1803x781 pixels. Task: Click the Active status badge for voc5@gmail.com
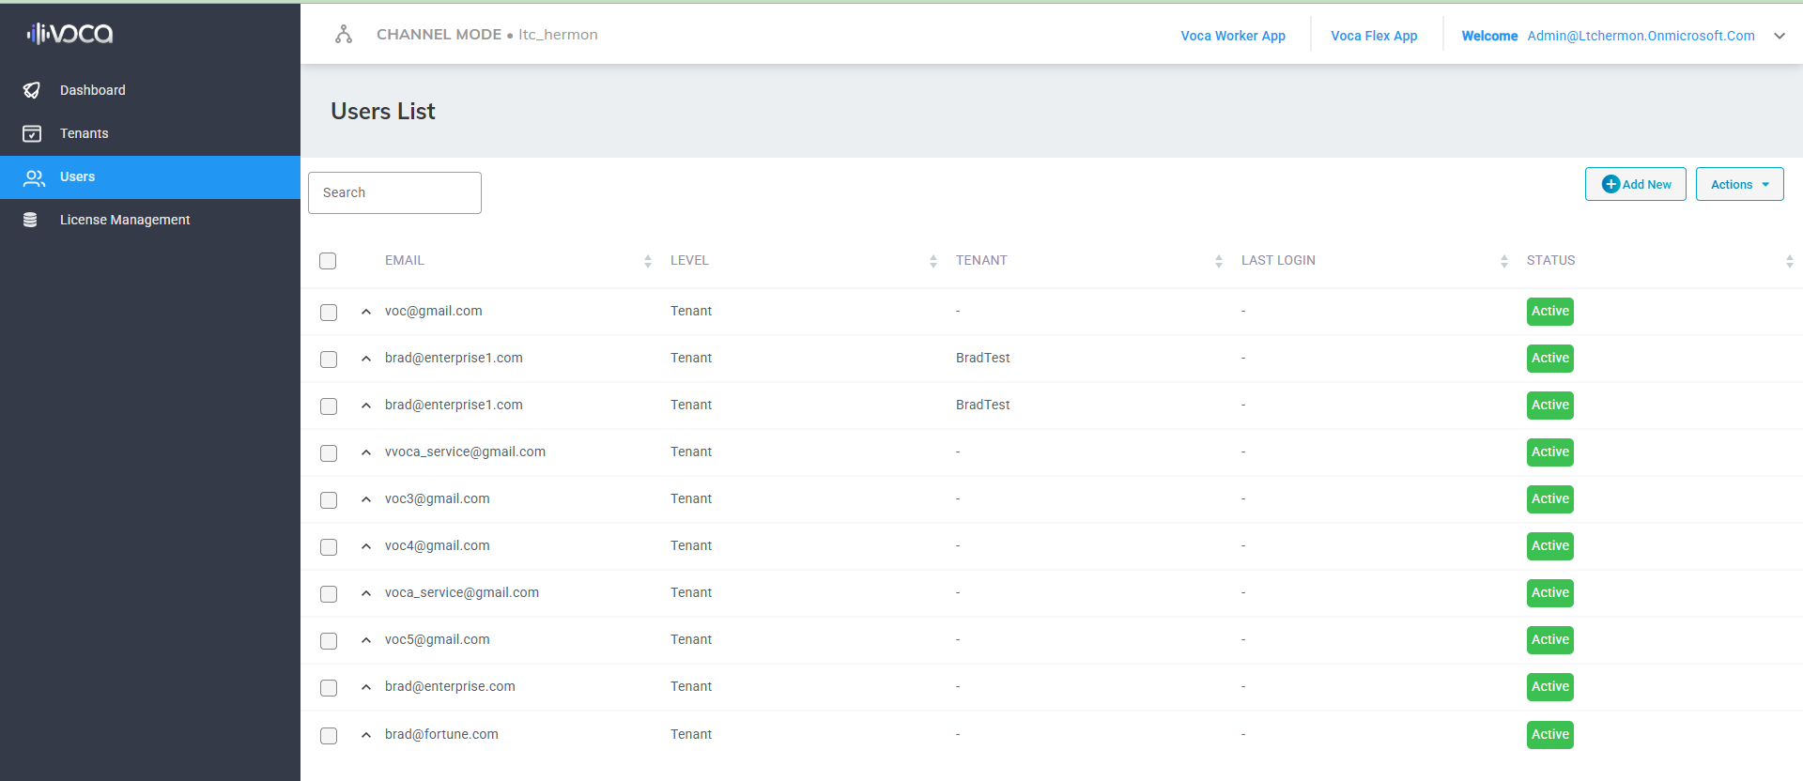(x=1549, y=640)
